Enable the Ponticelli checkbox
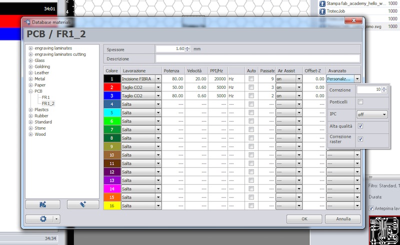This screenshot has width=400, height=245. point(360,102)
